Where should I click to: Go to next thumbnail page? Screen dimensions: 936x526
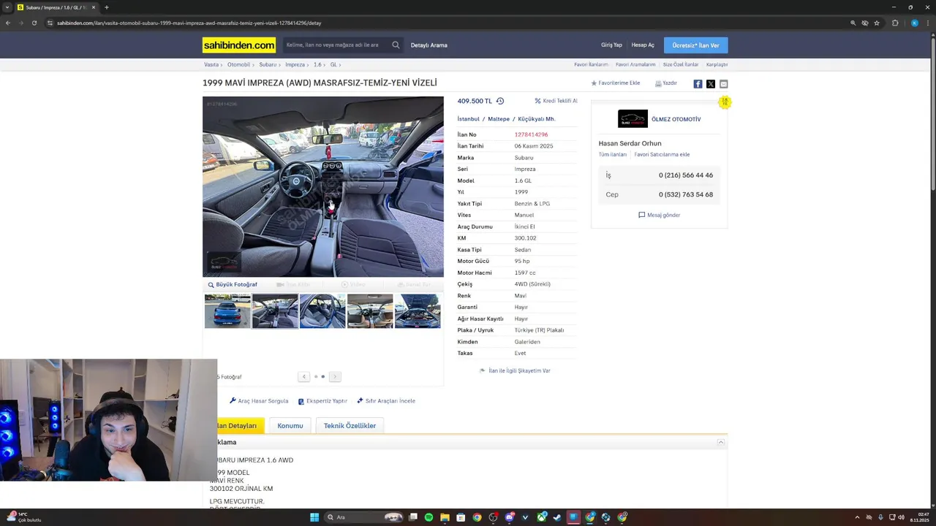tap(335, 377)
